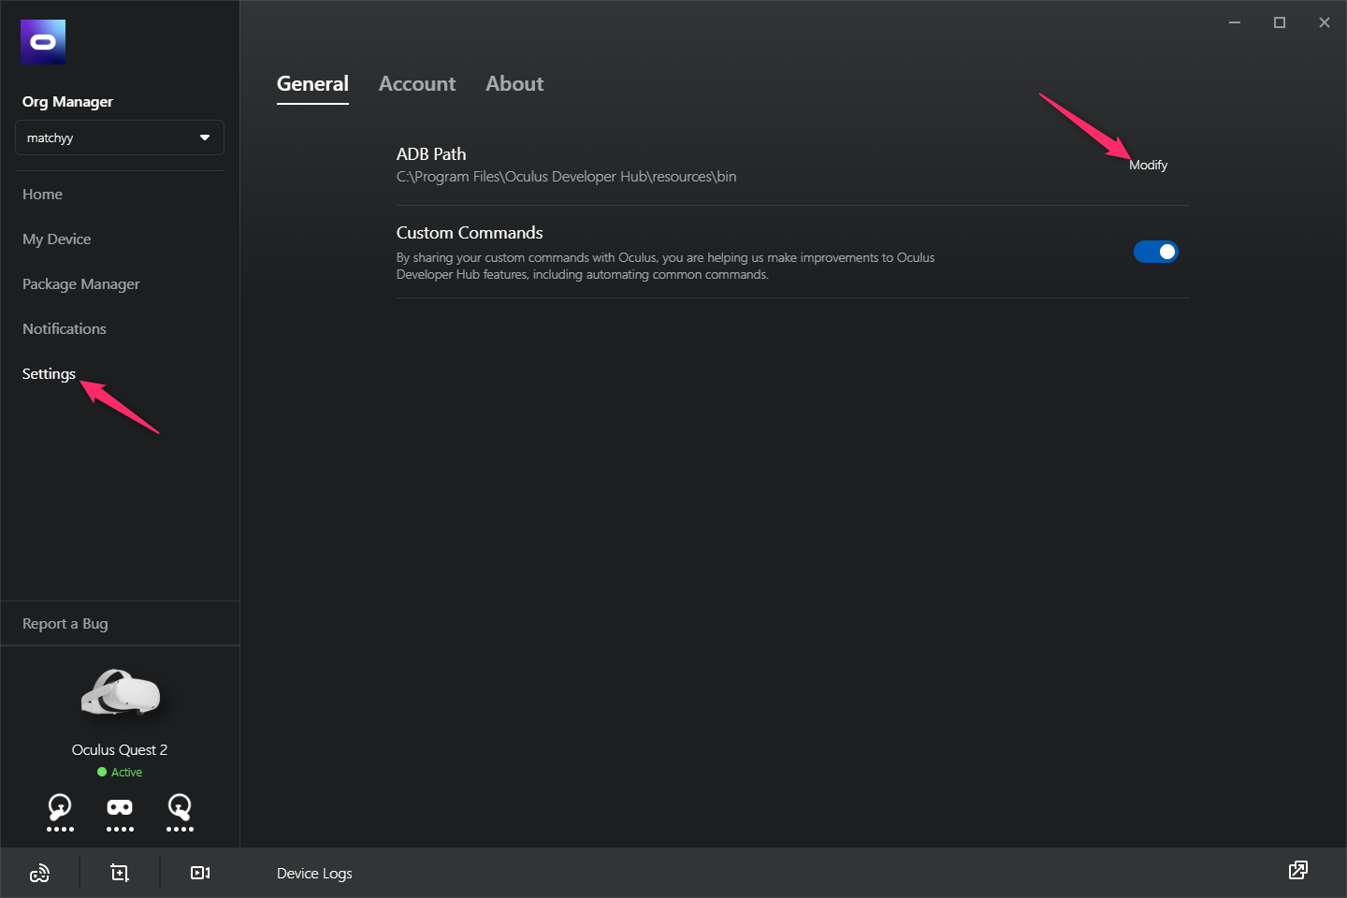Select Settings in sidebar
Image resolution: width=1347 pixels, height=898 pixels.
tap(49, 373)
